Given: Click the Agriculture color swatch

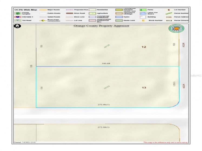Looking at the screenshot, I should pos(92,13).
